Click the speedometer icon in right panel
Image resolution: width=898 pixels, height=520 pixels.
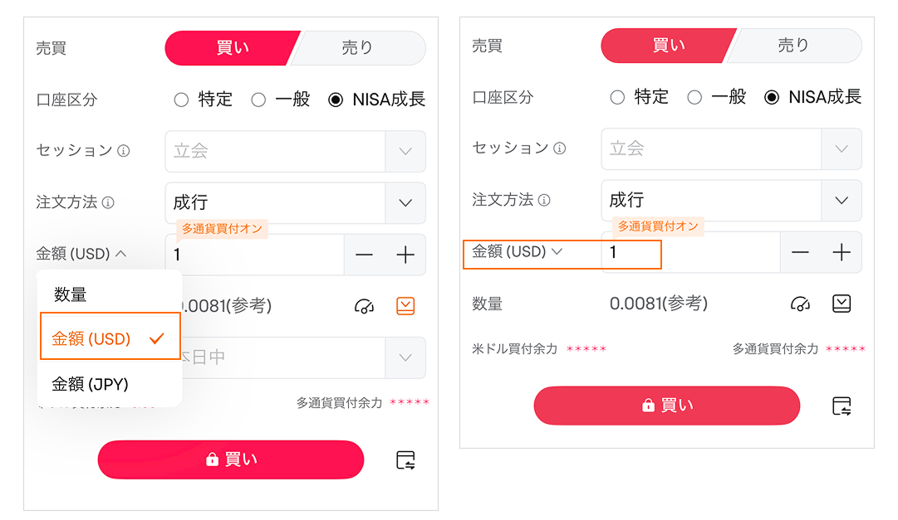[x=800, y=304]
